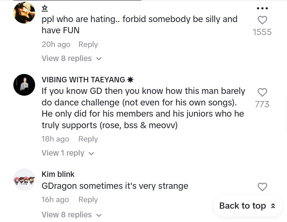Like the 'ppl who are hating' comment
The image size is (287, 222).
pos(262,20)
